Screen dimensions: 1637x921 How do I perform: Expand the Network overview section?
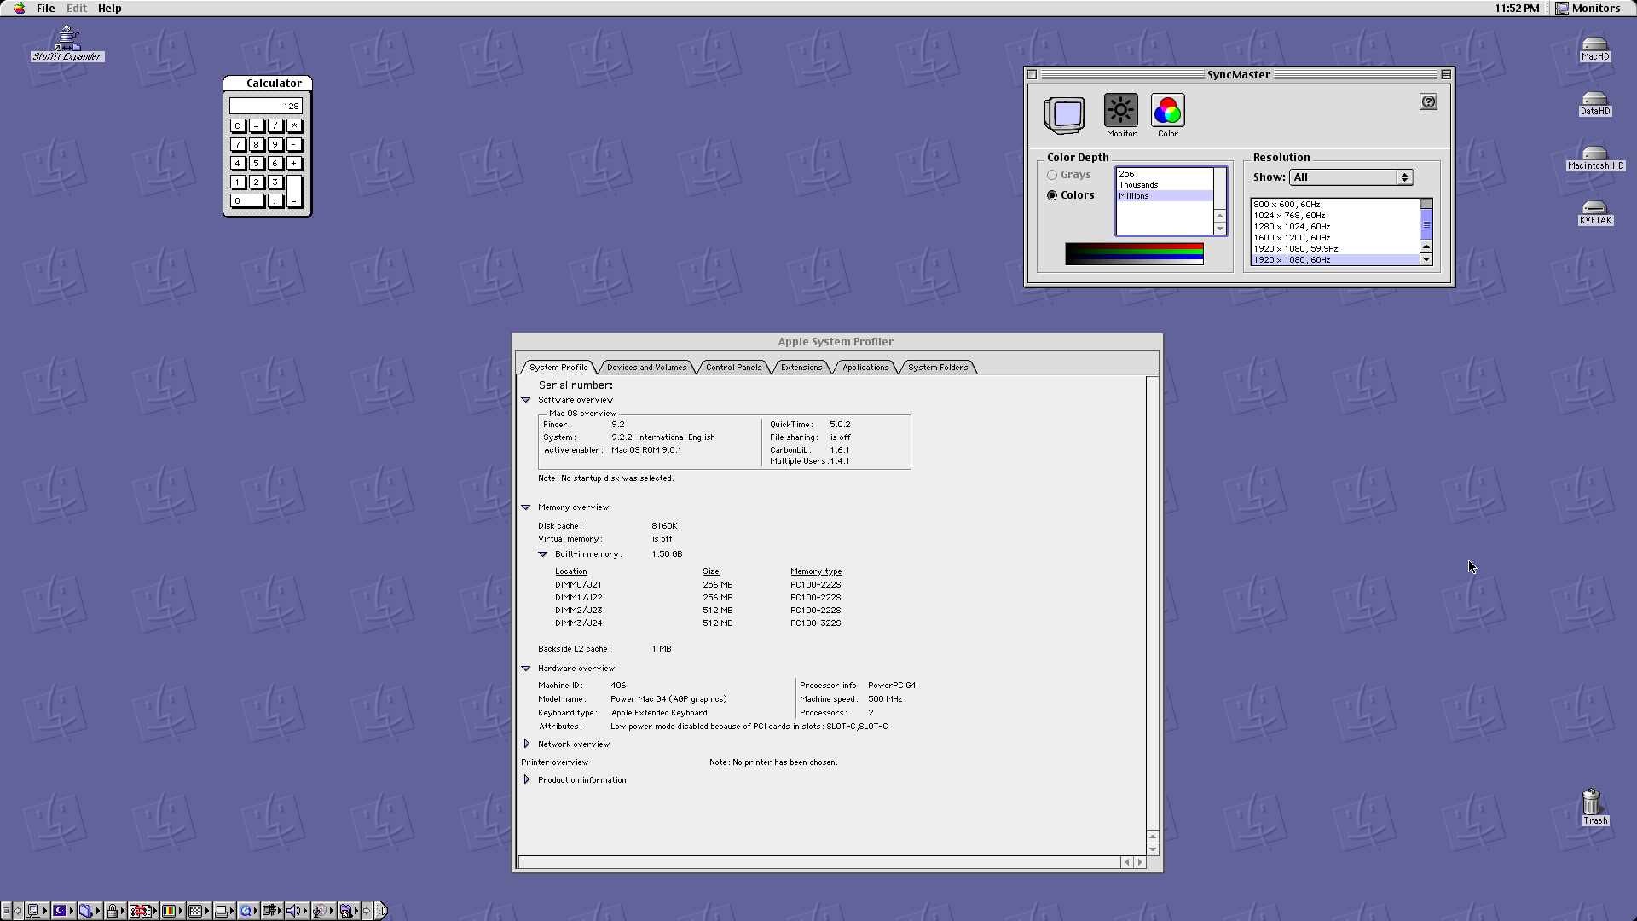(x=527, y=744)
